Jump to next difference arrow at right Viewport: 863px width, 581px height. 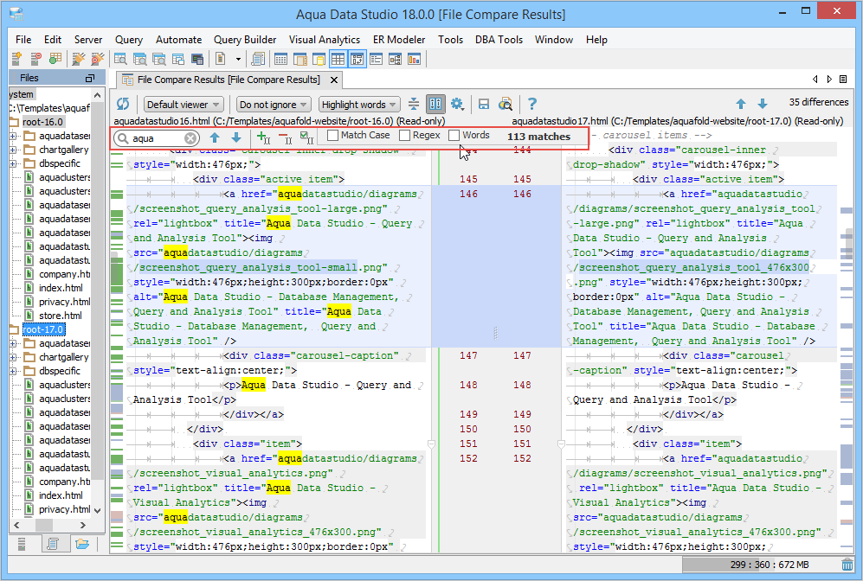pos(763,105)
